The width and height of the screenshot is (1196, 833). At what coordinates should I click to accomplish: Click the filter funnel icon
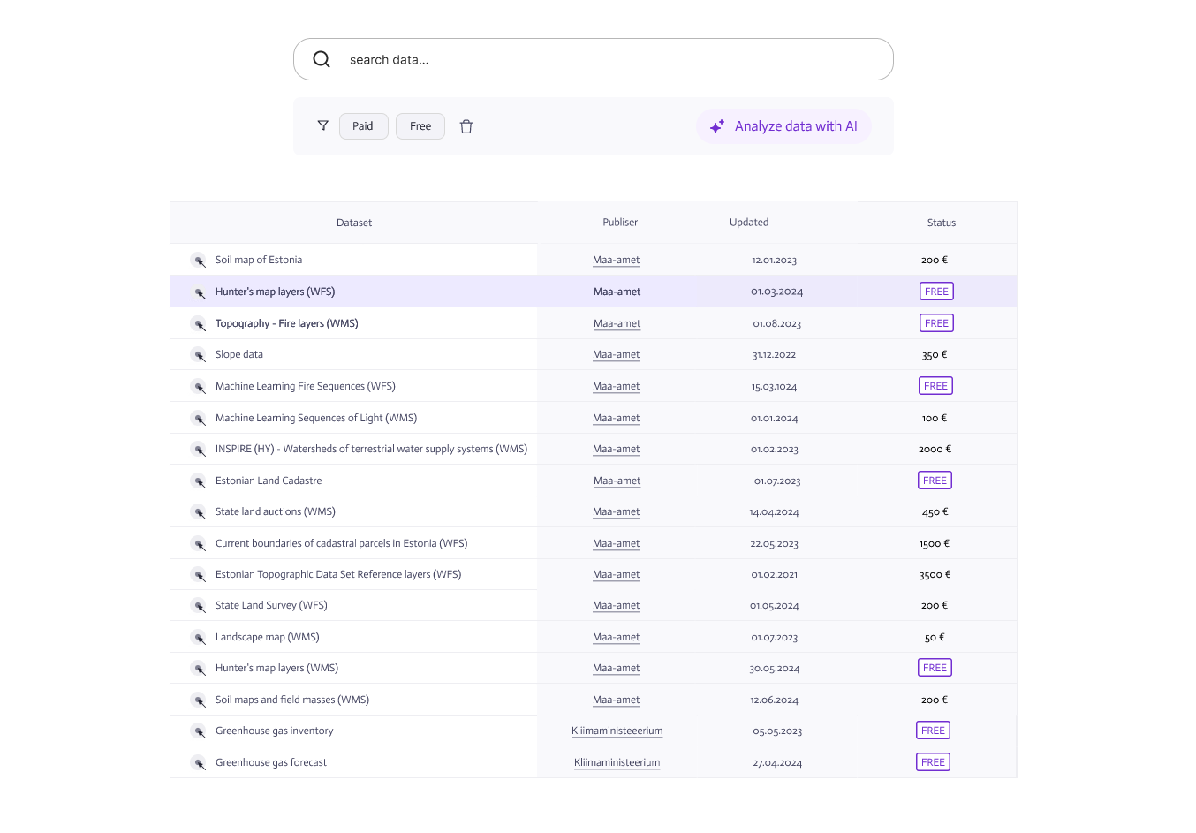tap(323, 125)
